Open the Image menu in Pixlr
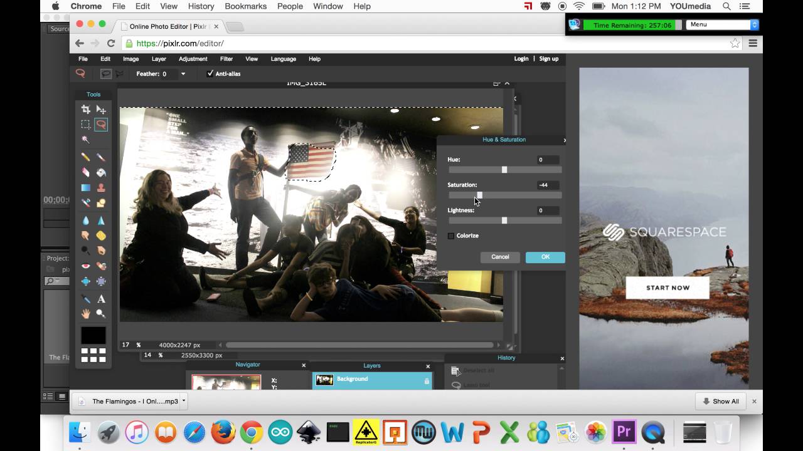This screenshot has width=803, height=451. (x=130, y=59)
